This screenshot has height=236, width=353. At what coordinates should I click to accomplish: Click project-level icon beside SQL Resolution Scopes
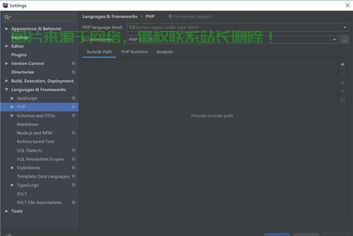[x=74, y=159]
